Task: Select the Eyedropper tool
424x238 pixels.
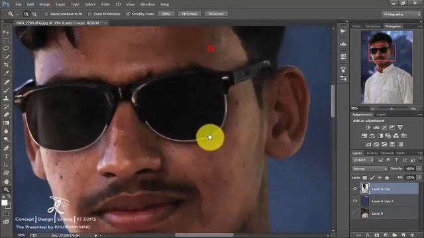Action: click(6, 73)
